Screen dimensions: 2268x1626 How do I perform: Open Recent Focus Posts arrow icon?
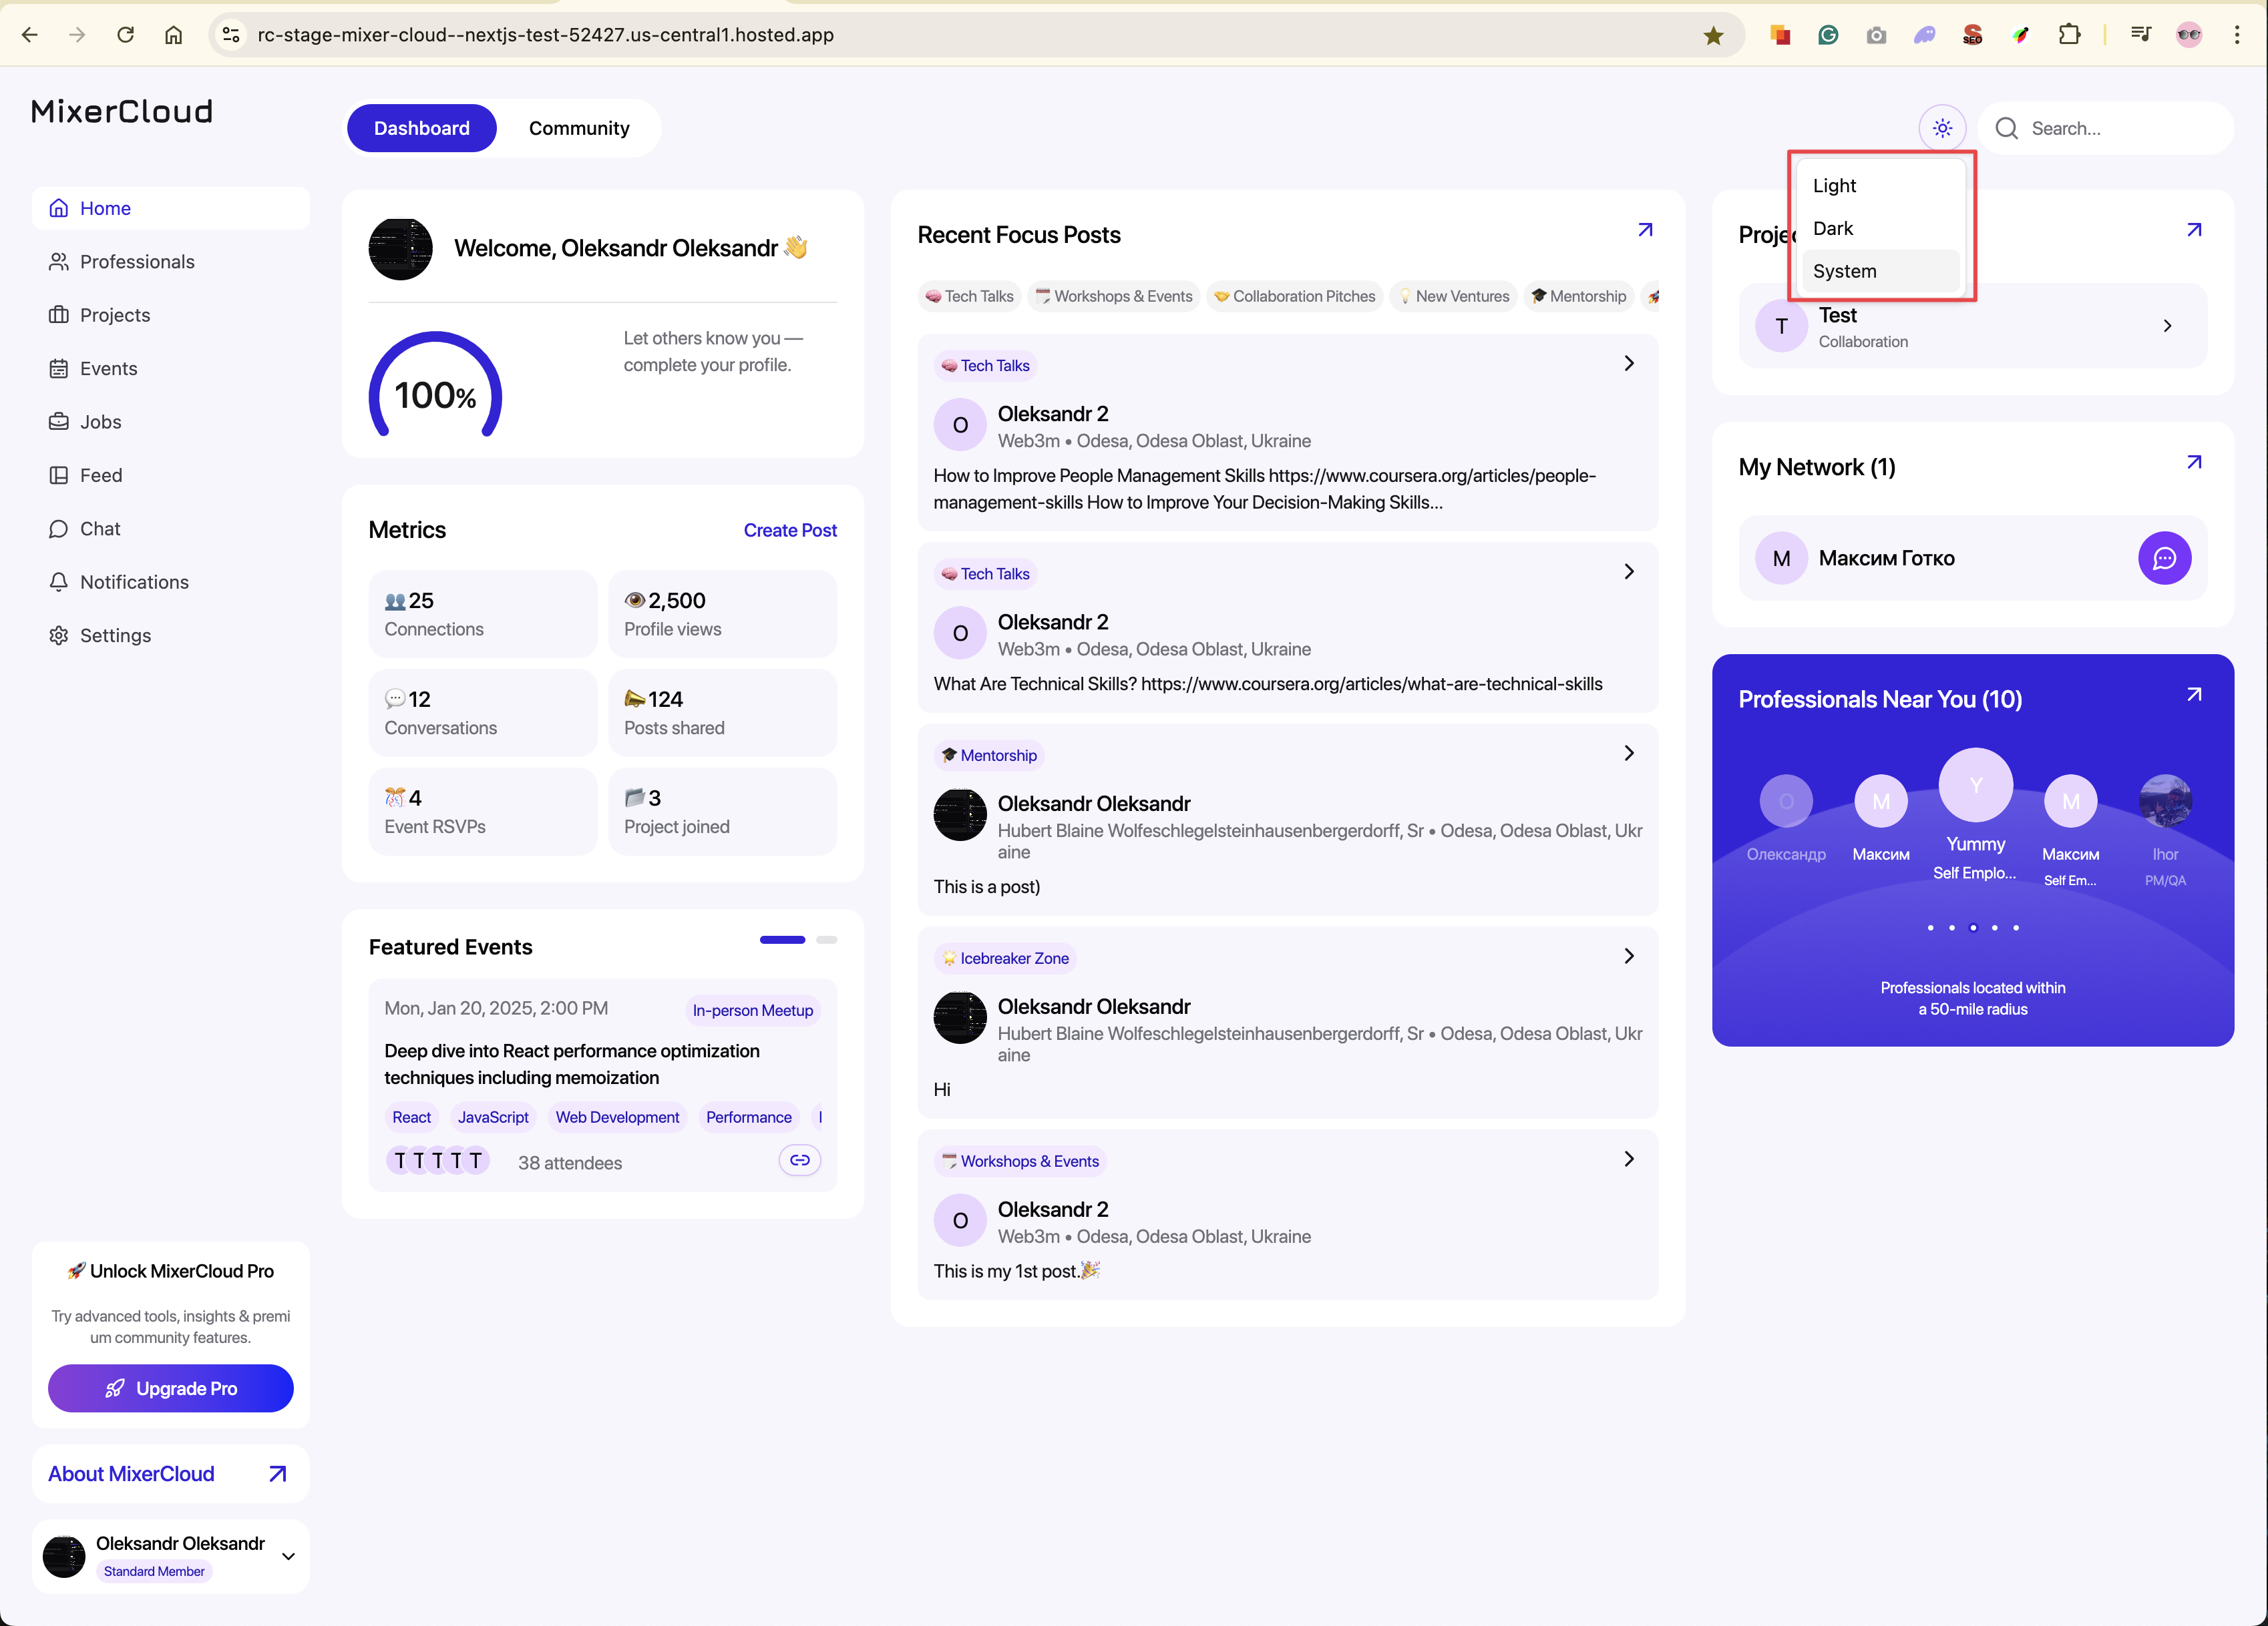coord(1645,230)
